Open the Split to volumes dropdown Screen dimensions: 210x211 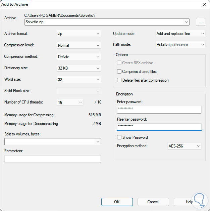pos(53,142)
